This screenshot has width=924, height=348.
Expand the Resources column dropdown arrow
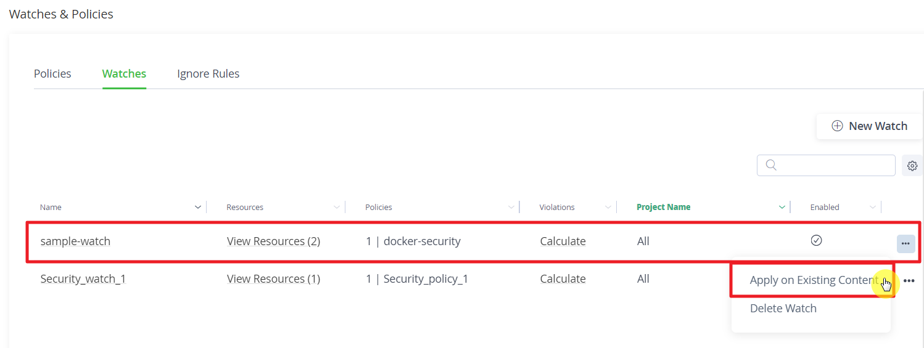336,207
